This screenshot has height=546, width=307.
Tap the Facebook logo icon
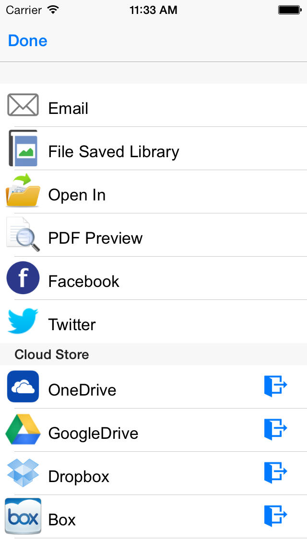click(x=23, y=278)
